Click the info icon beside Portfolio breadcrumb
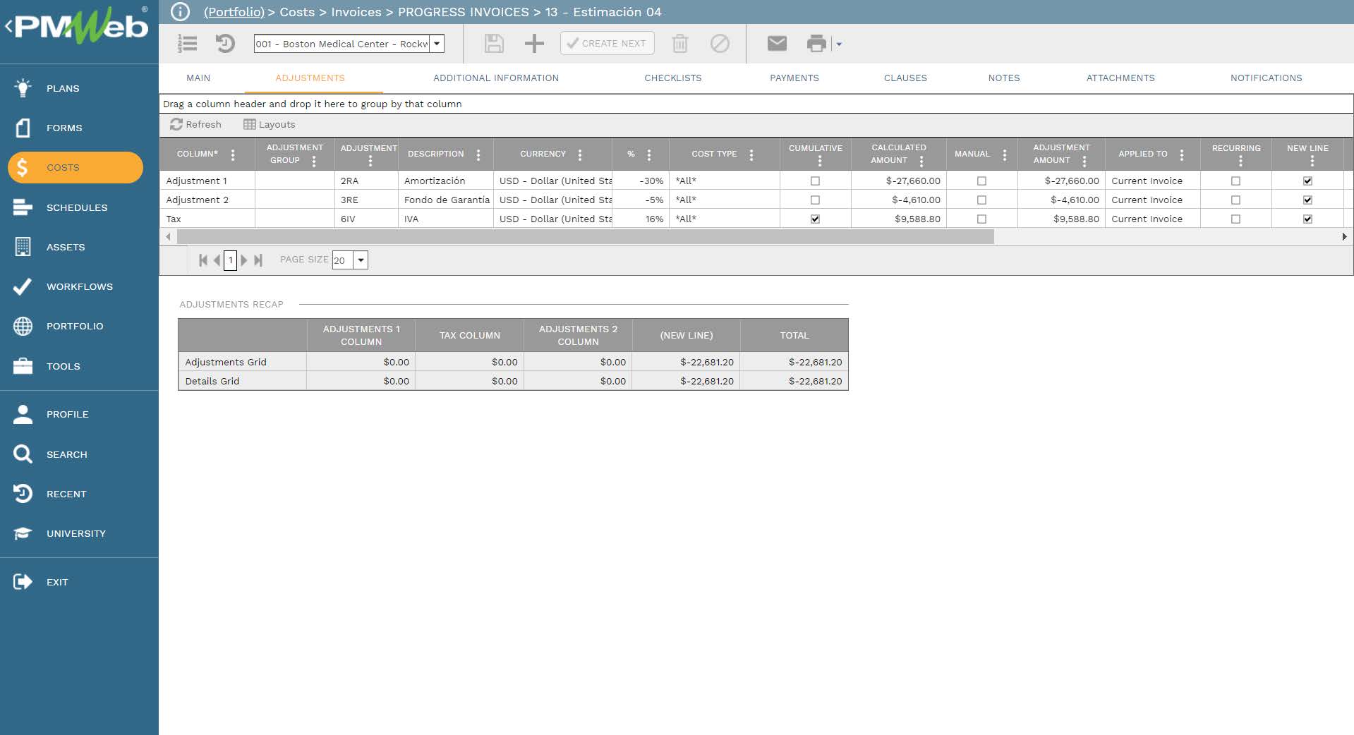 (x=181, y=12)
